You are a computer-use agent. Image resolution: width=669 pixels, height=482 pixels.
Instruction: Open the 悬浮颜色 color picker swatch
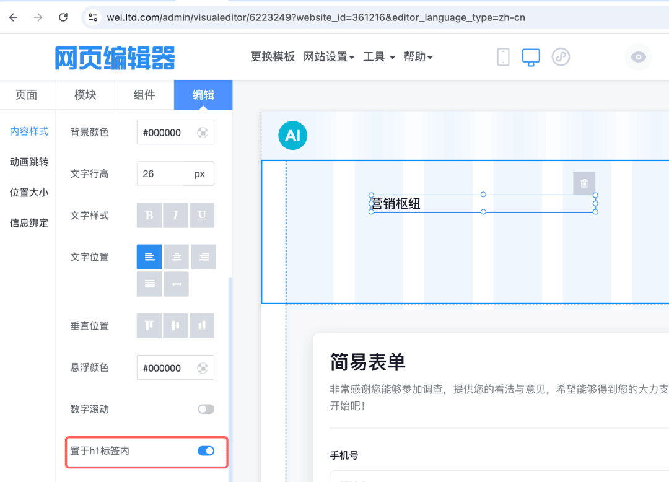click(x=203, y=368)
